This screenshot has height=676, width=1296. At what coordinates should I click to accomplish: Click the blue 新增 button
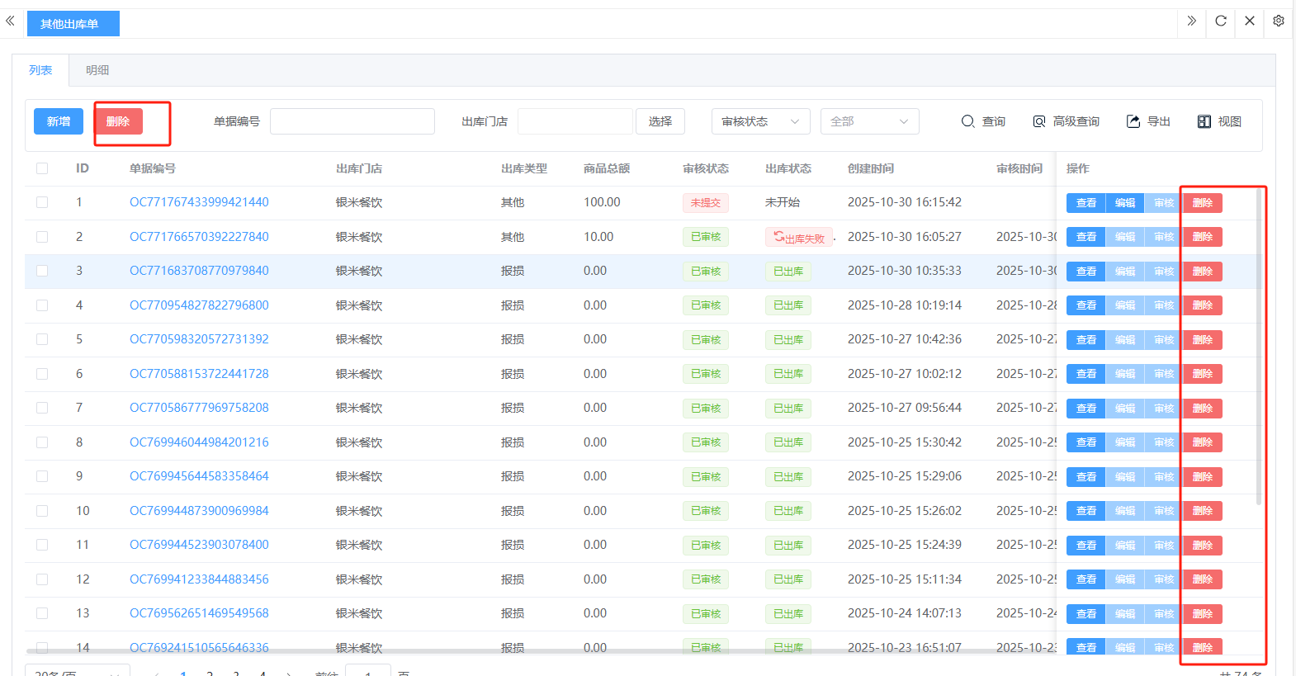pos(59,121)
